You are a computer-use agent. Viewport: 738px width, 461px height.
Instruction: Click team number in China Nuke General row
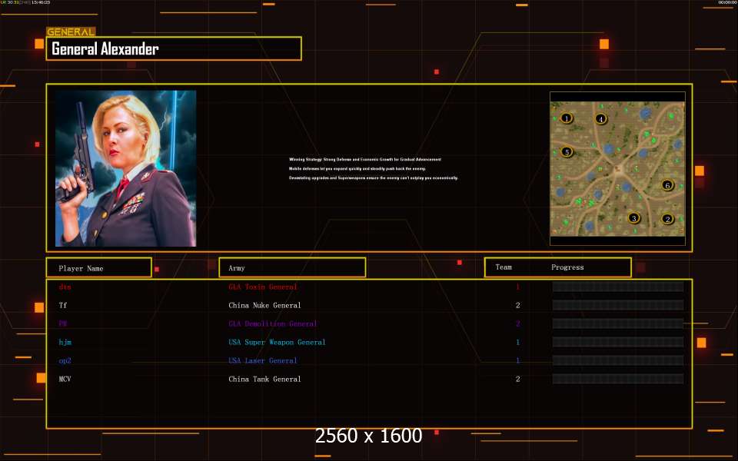517,305
